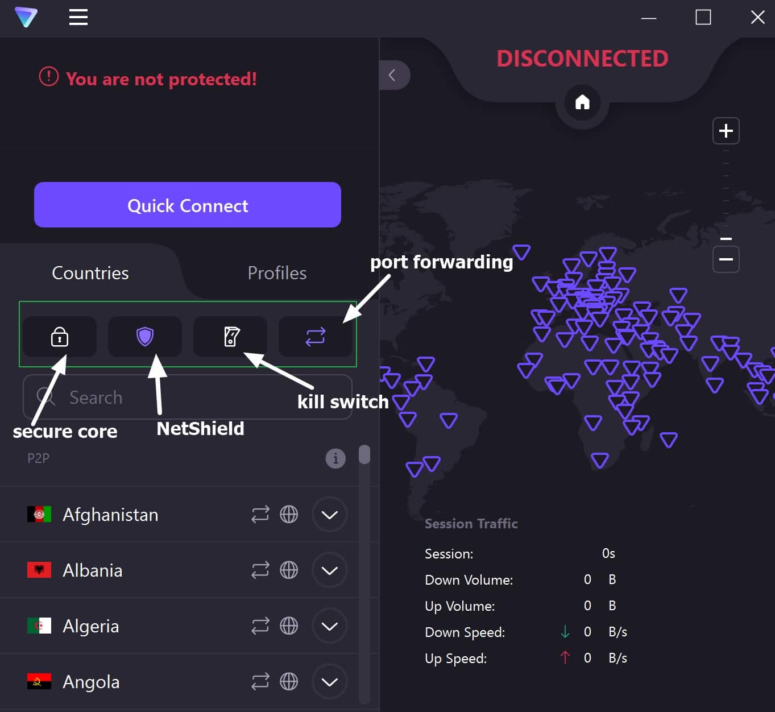
Task: Expand the Afghanistan server list
Action: pos(330,515)
